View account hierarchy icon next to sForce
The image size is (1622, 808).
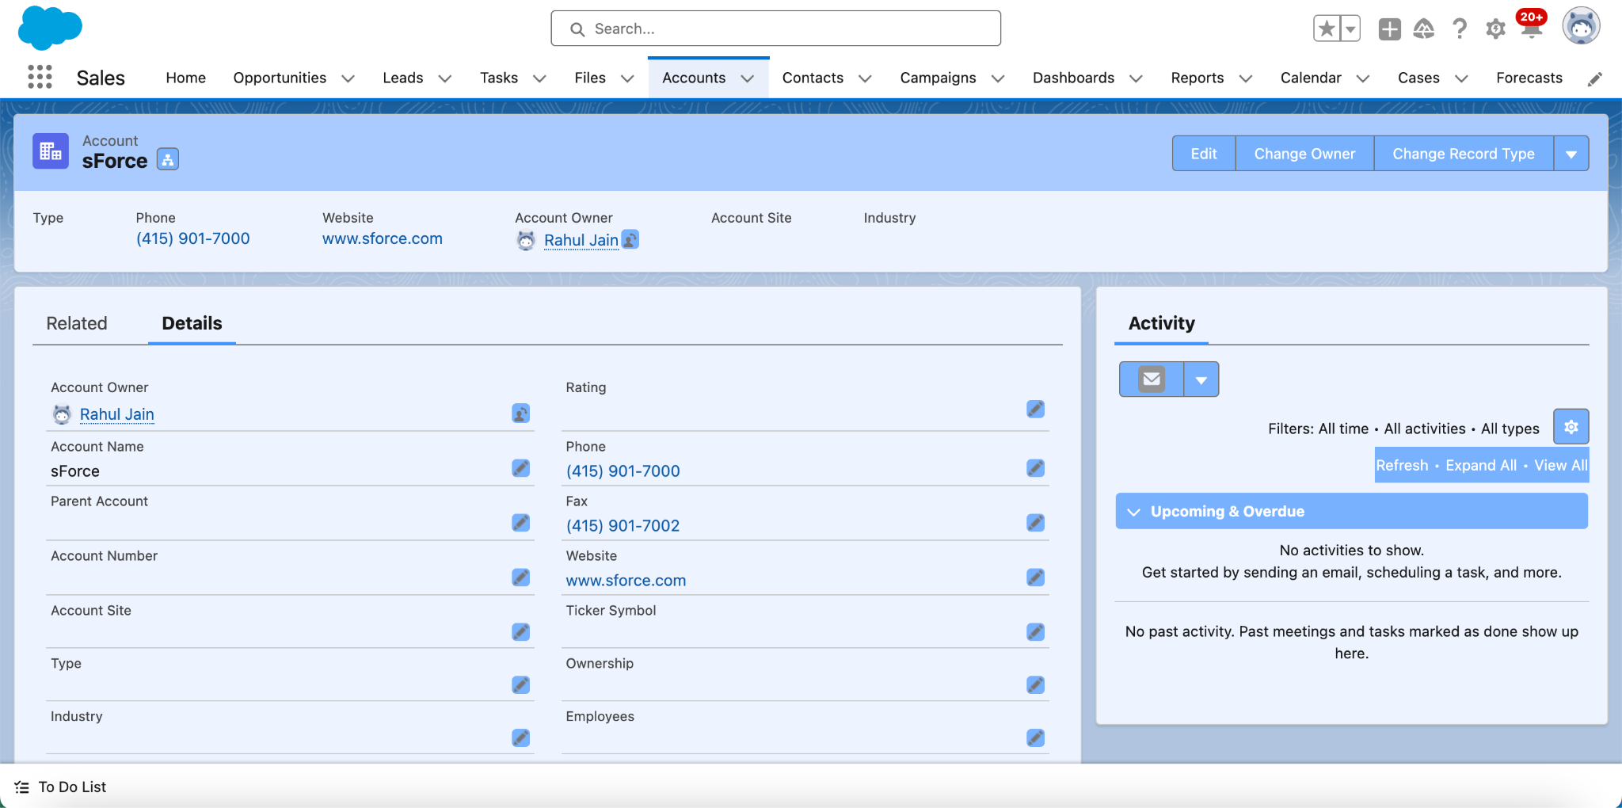[167, 159]
